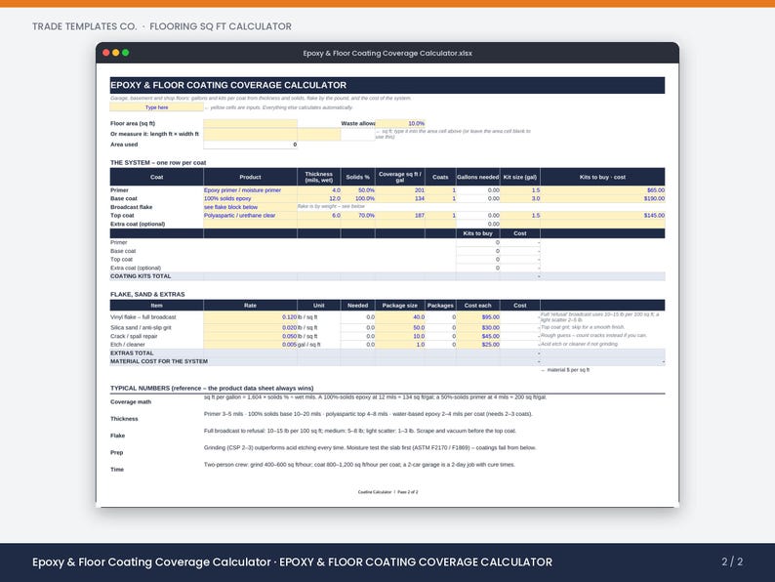Screen dimensions: 775x582
Task: Click the 'see flake block below' cell
Action: (x=250, y=207)
